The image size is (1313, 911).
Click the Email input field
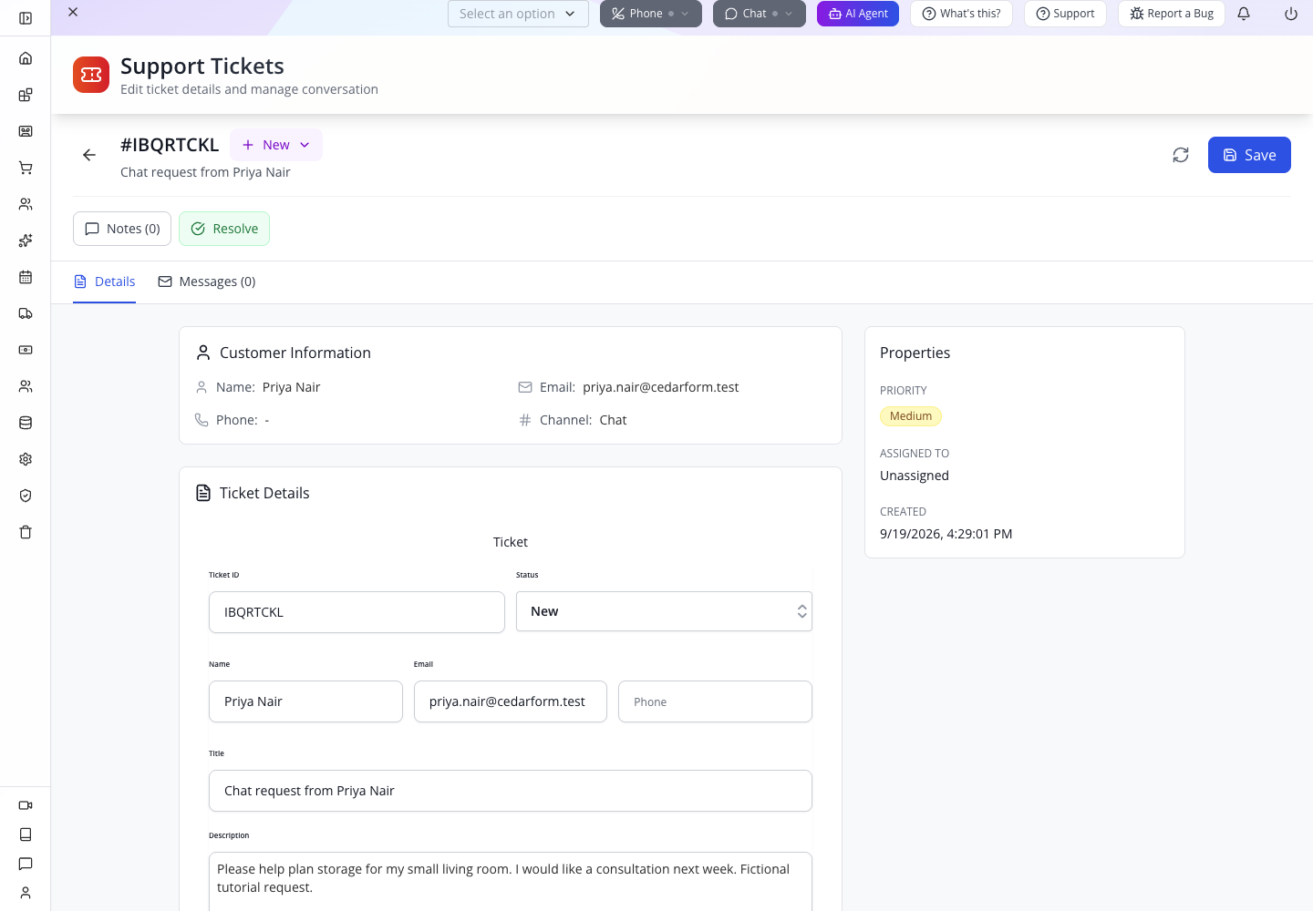511,701
